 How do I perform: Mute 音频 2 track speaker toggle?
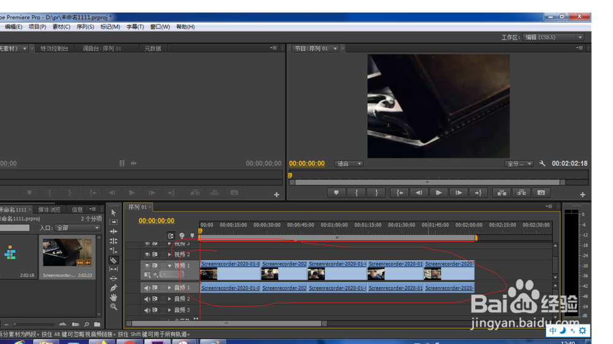[147, 299]
